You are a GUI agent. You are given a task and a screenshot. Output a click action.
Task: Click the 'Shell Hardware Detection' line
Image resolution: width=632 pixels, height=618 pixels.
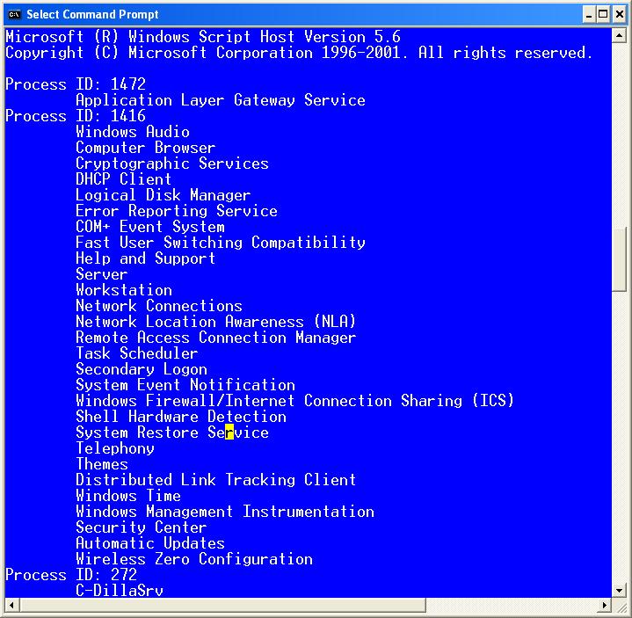click(181, 417)
